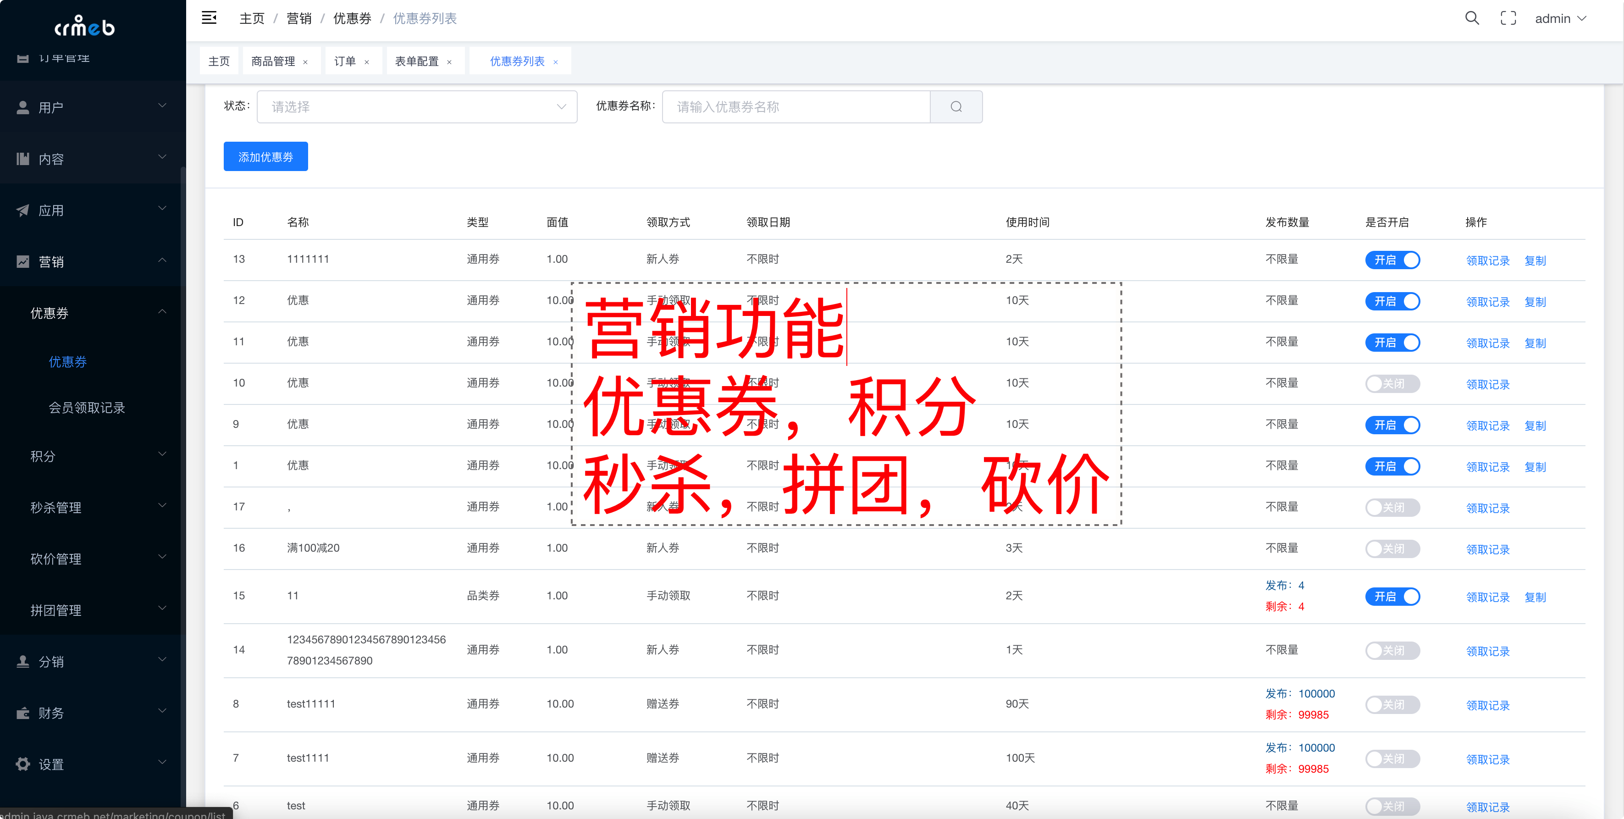The width and height of the screenshot is (1624, 819).
Task: Disable the 开启 switch for coupon ID 13
Action: click(1392, 260)
